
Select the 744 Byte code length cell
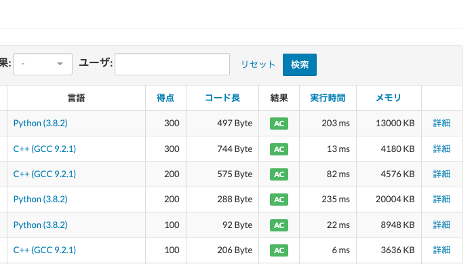coord(222,149)
